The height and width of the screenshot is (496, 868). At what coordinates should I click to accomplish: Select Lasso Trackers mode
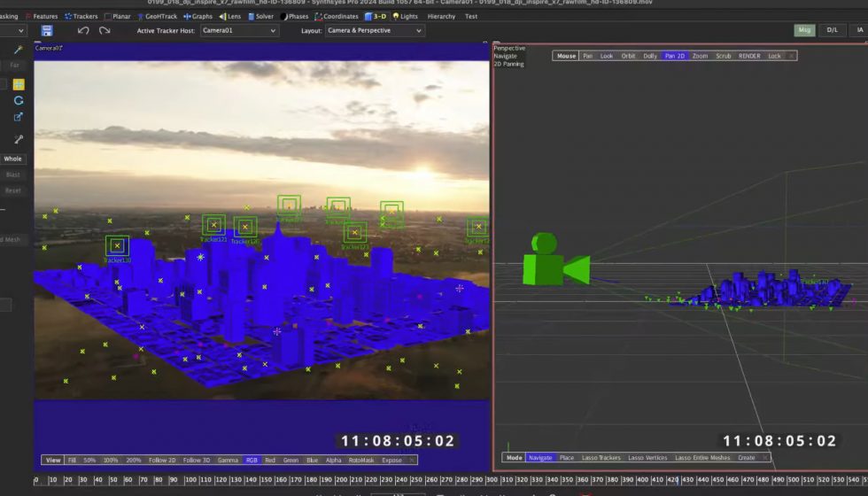coord(601,458)
